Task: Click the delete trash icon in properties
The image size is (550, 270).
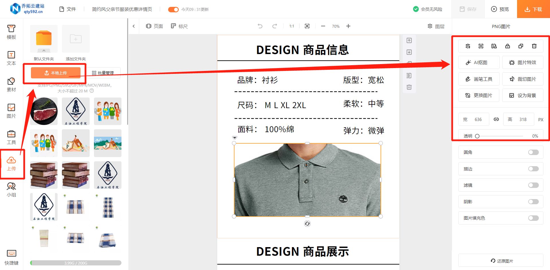Action: coord(534,46)
